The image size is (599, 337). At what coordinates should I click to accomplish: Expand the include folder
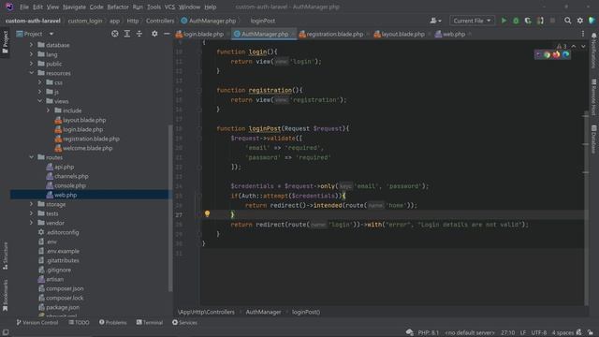coord(48,110)
